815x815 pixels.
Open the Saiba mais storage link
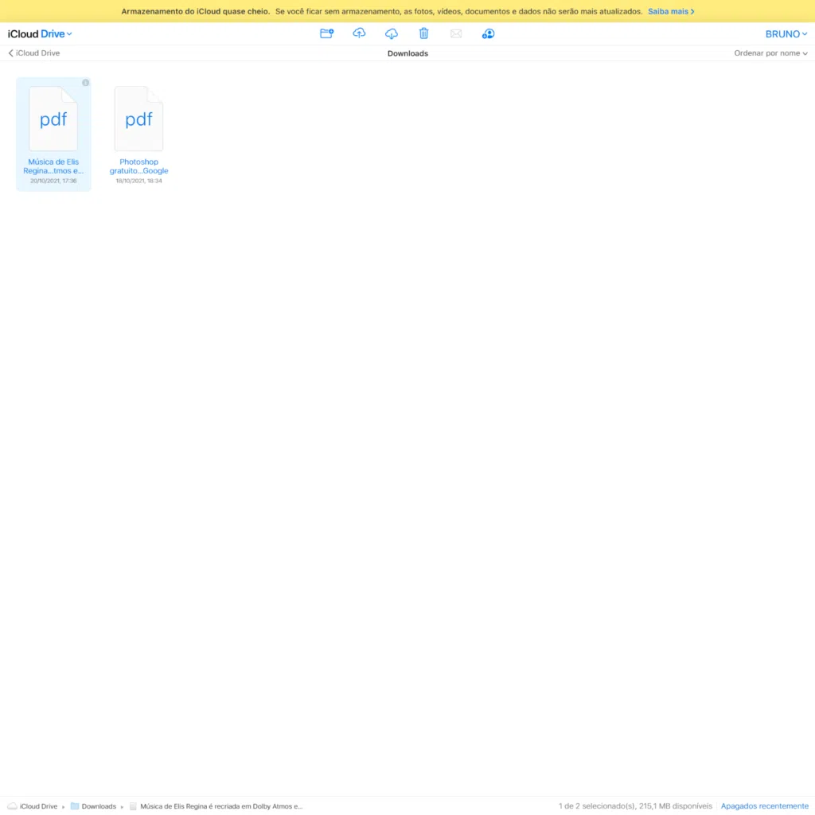click(x=671, y=11)
